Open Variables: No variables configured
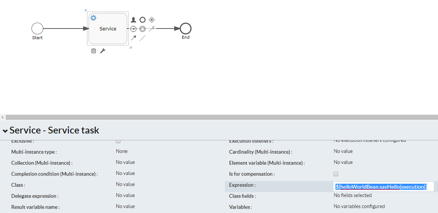 tap(359, 206)
